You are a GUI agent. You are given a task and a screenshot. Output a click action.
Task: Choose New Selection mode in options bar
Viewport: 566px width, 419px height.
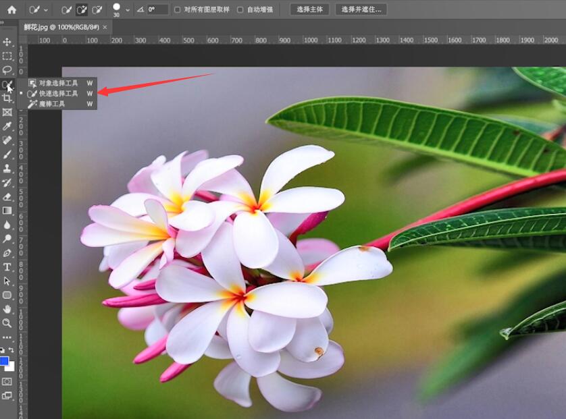tap(66, 9)
